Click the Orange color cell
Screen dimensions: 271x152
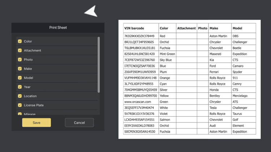(167, 78)
